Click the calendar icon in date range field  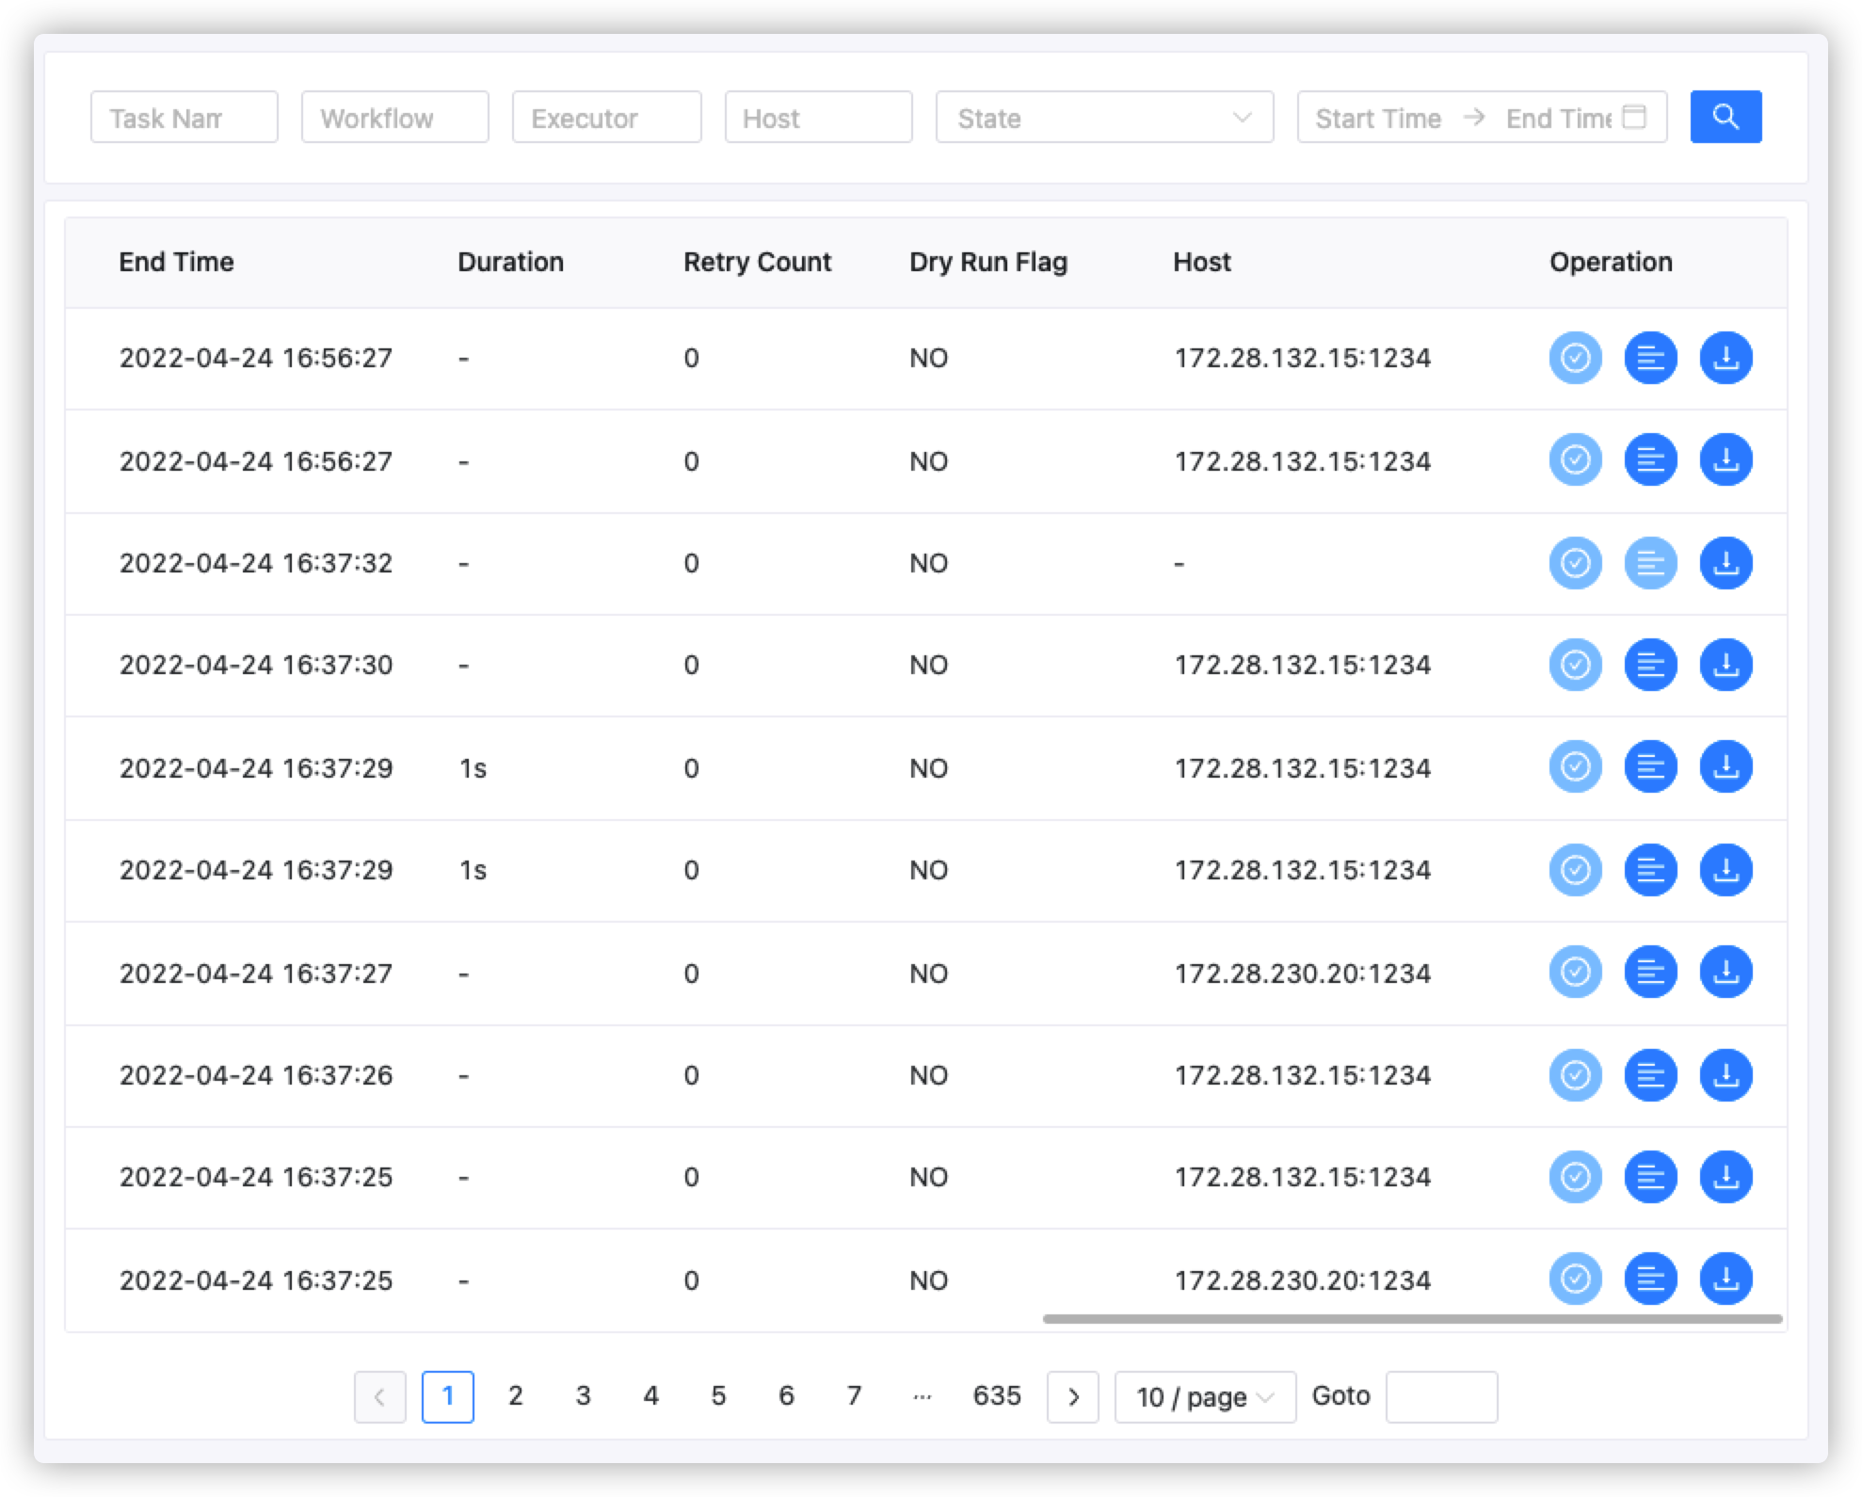tap(1636, 117)
